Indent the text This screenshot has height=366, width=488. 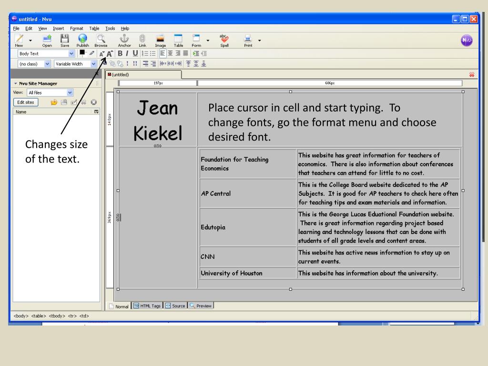(196, 53)
